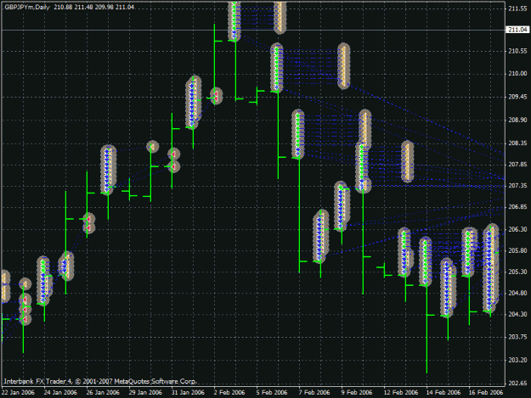
Task: Click the 16 Feb 2006 date label
Action: (486, 392)
